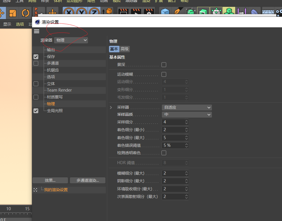
Task: Toggle the X axis lock
Action: point(69,13)
